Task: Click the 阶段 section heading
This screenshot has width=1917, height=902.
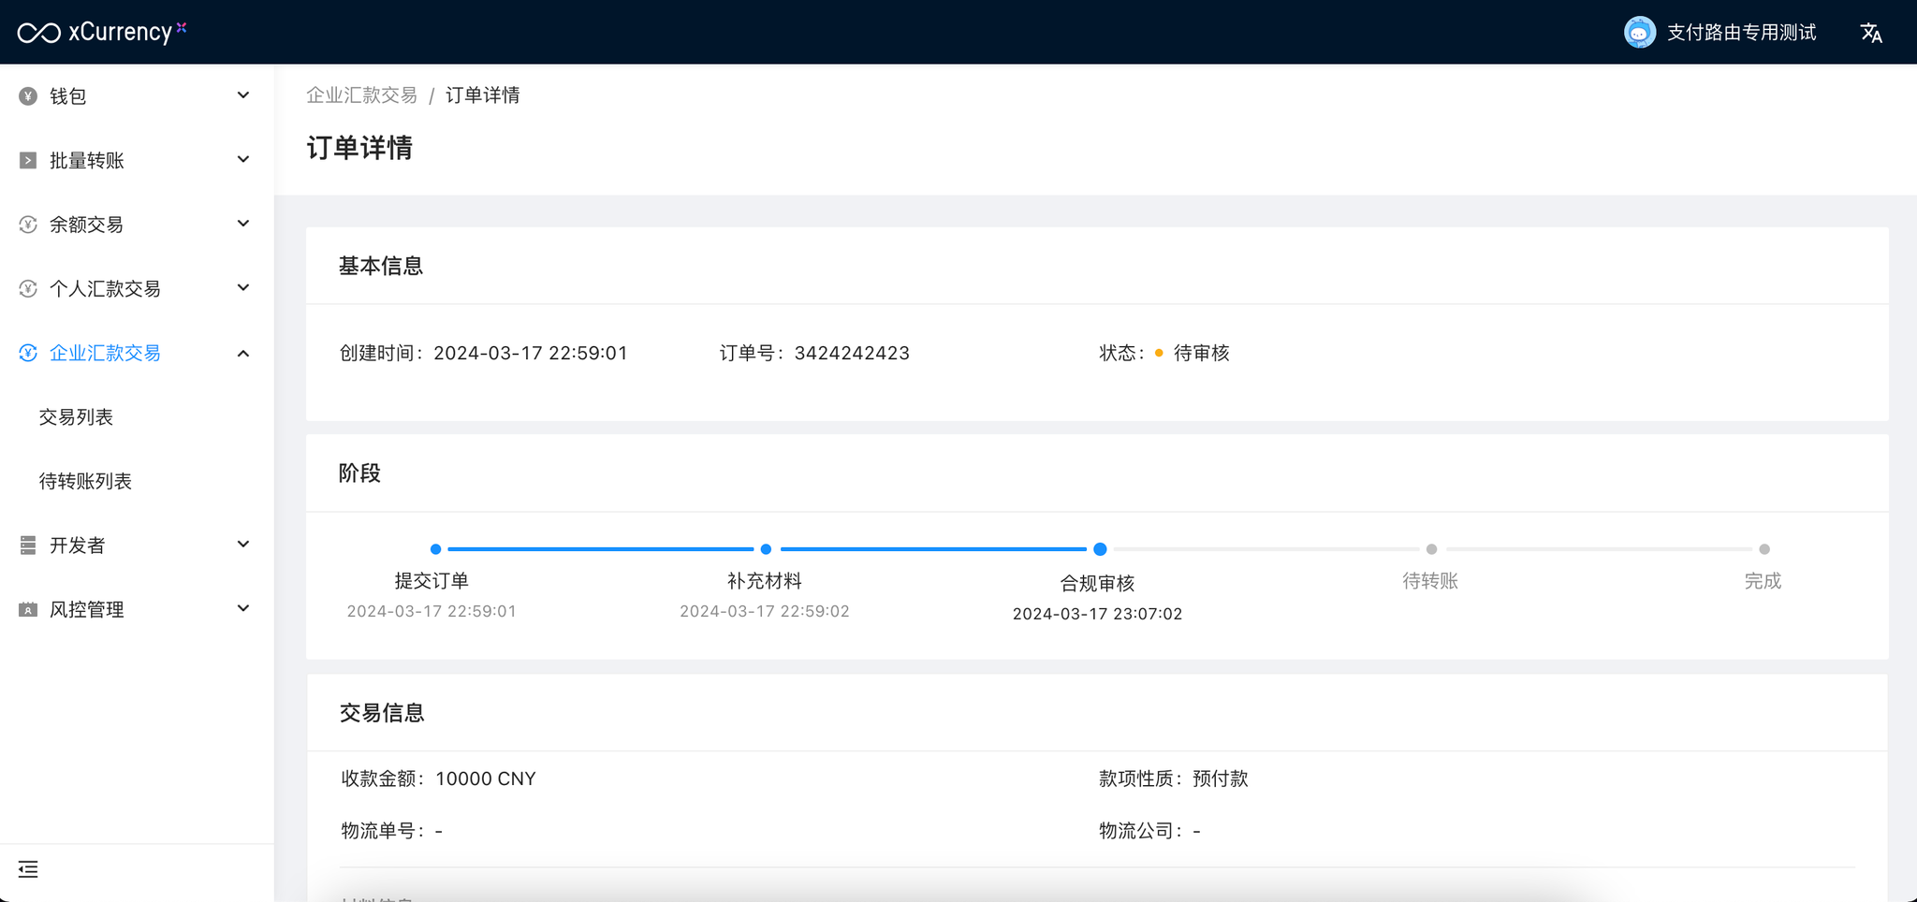Action: (x=359, y=473)
